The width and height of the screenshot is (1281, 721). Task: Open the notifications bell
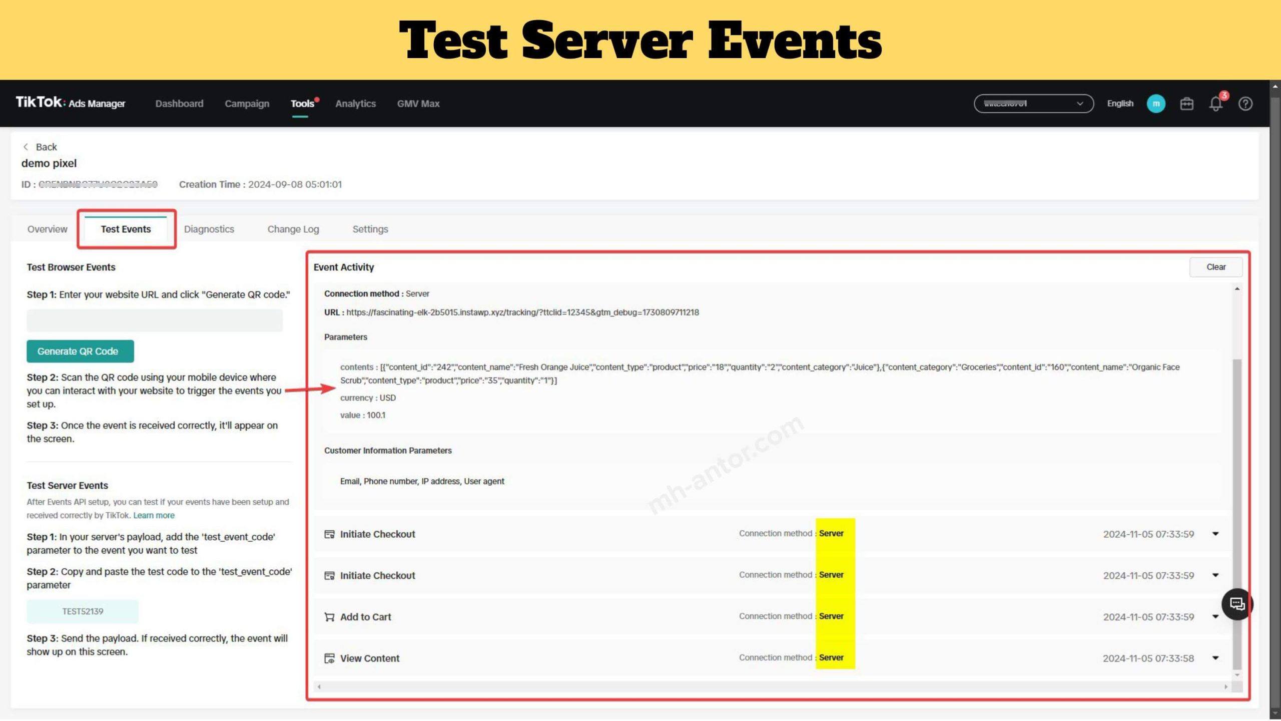[x=1216, y=104]
